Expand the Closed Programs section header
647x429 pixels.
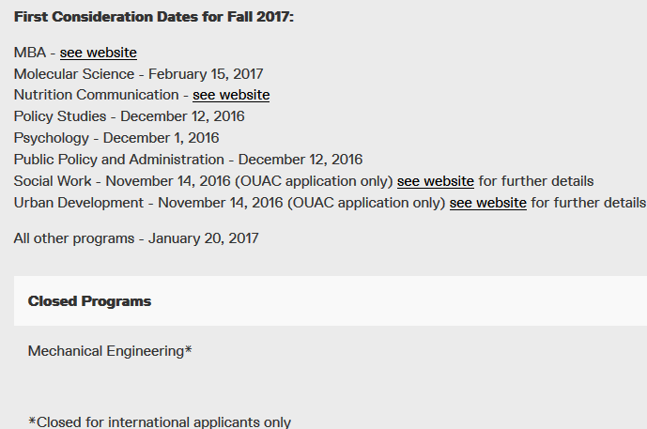89,301
